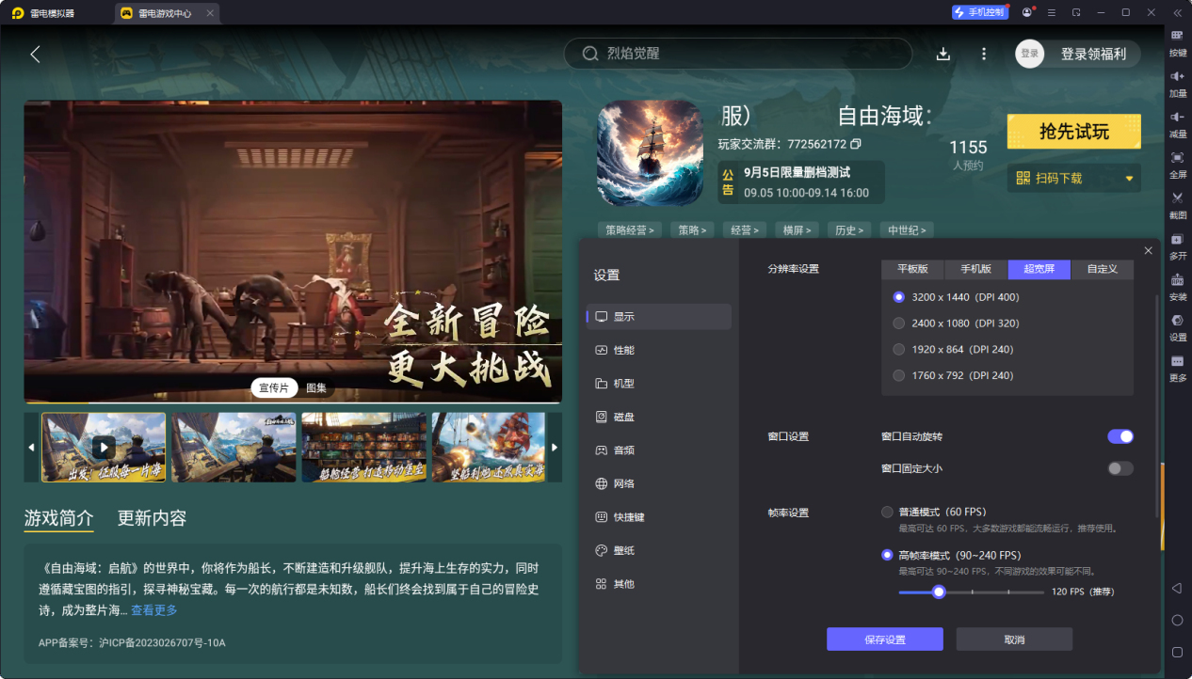
Task: Copy the player group number 772562172
Action: pyautogui.click(x=855, y=144)
